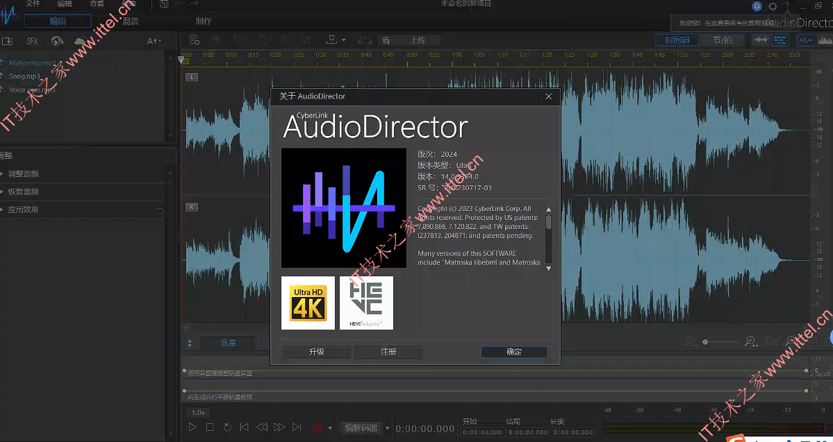This screenshot has width=833, height=442.
Task: Click the file properties icon in edit toolbar
Action: 195,40
